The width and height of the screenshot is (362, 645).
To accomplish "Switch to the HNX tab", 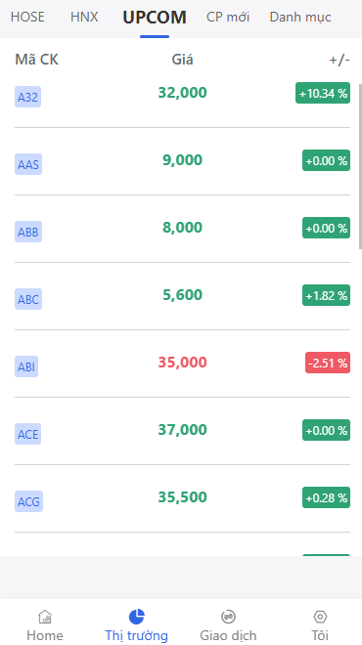I will [84, 17].
